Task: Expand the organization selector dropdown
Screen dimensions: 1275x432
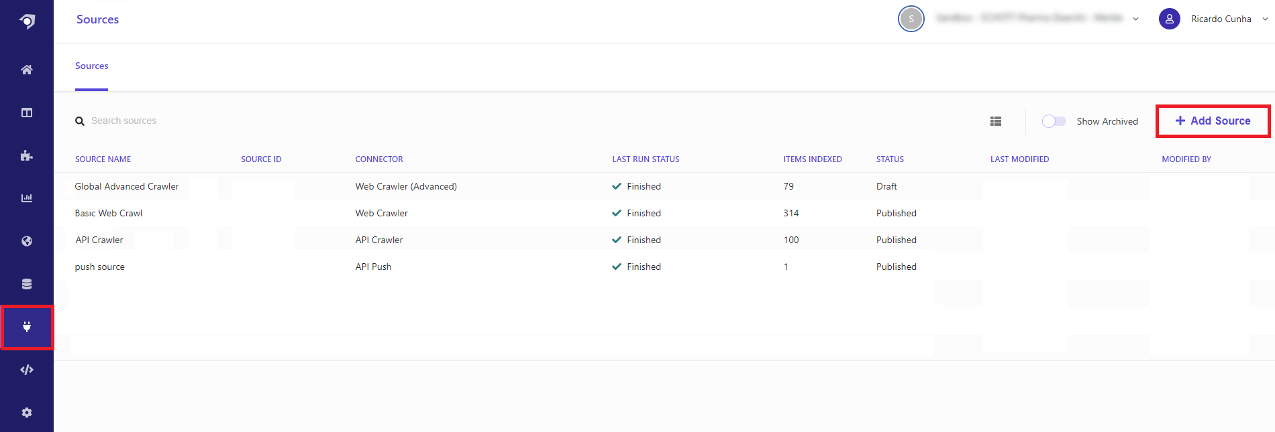Action: [1135, 19]
